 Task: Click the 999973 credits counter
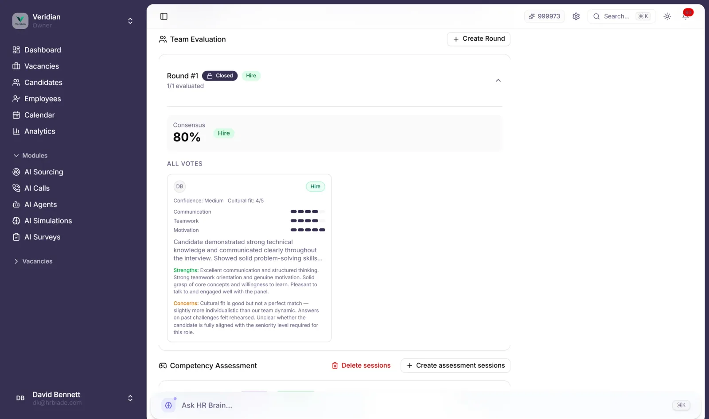(x=544, y=16)
